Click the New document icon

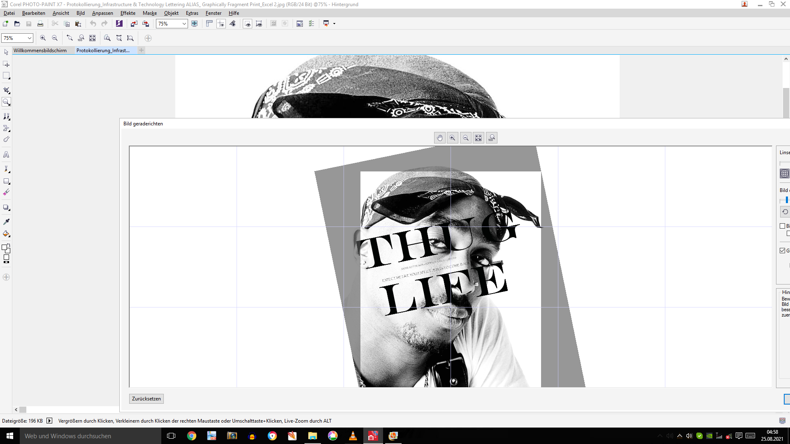[6, 24]
